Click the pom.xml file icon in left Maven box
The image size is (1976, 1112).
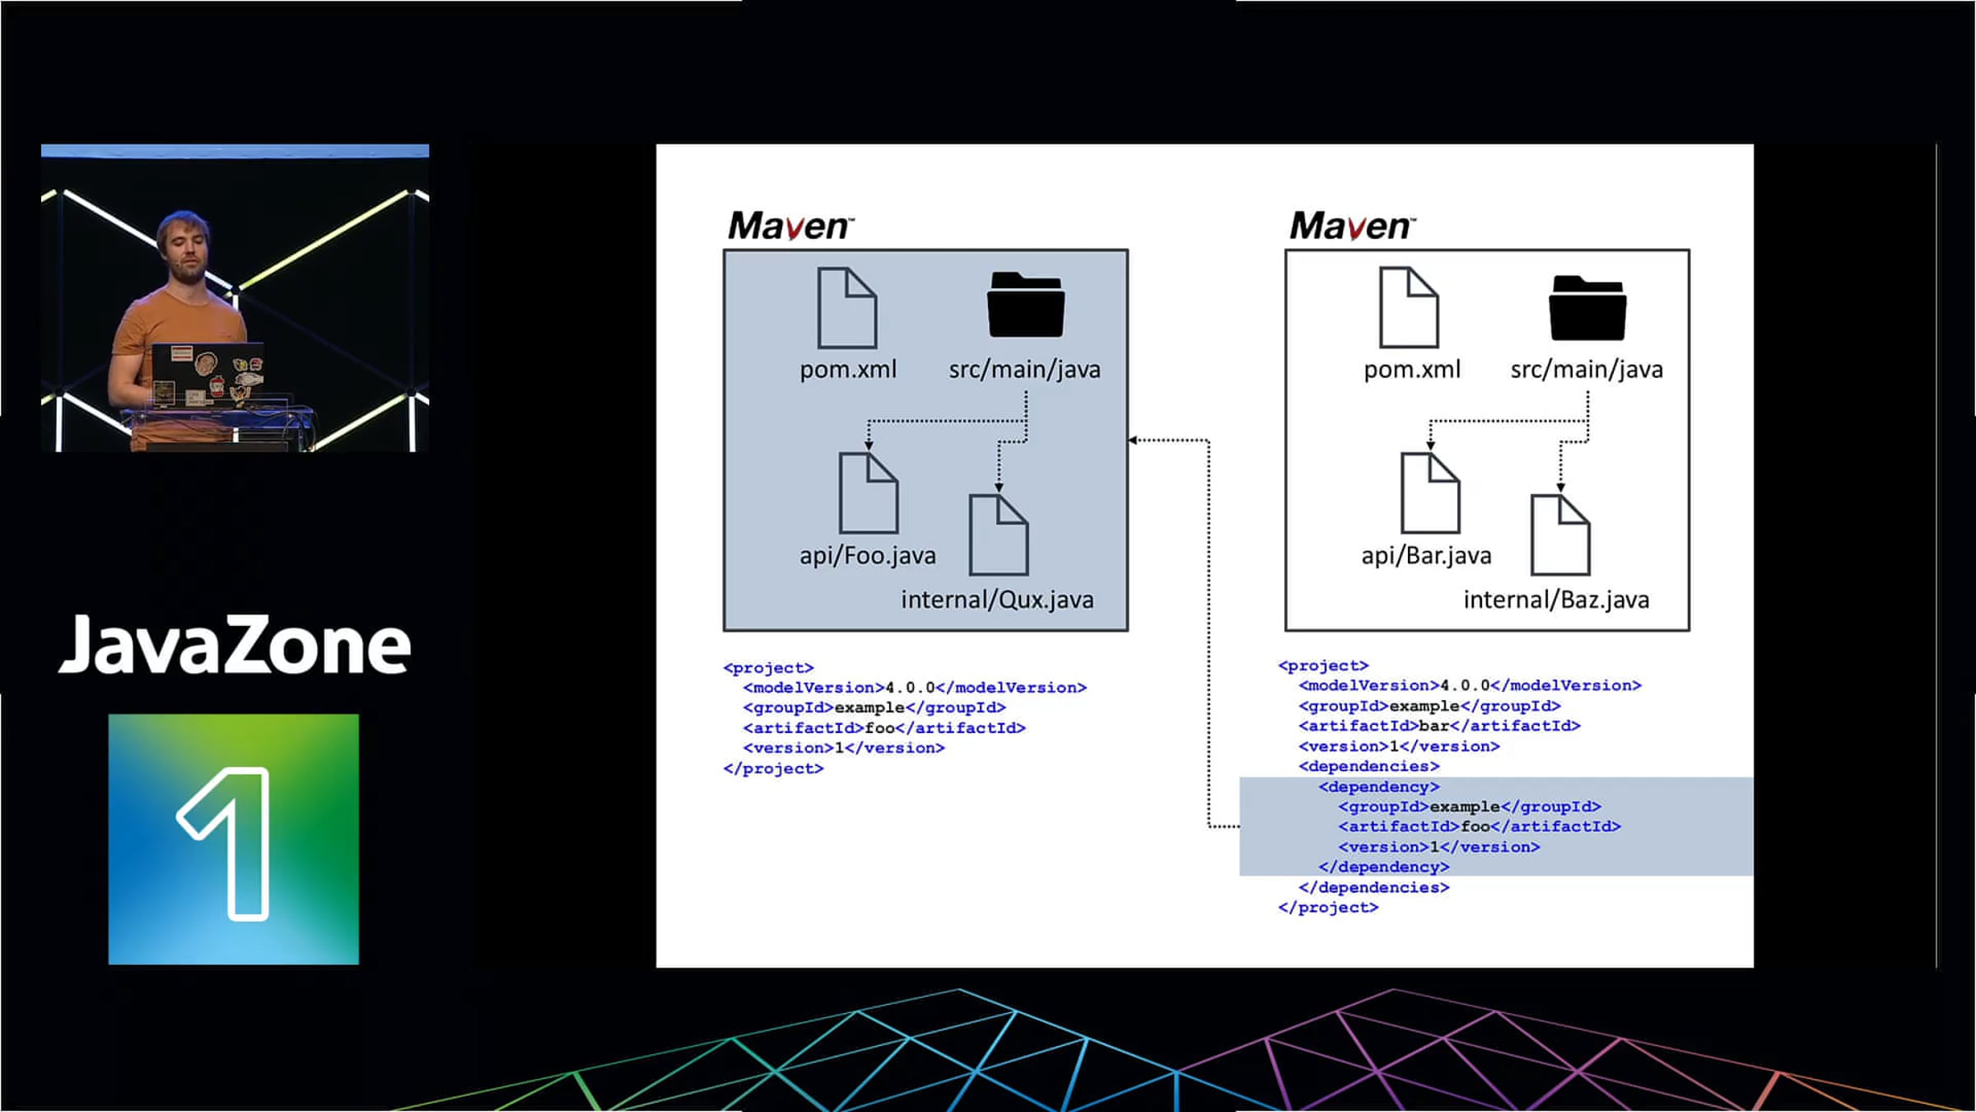[x=847, y=308]
